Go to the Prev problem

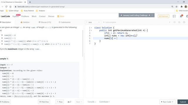(60, 102)
